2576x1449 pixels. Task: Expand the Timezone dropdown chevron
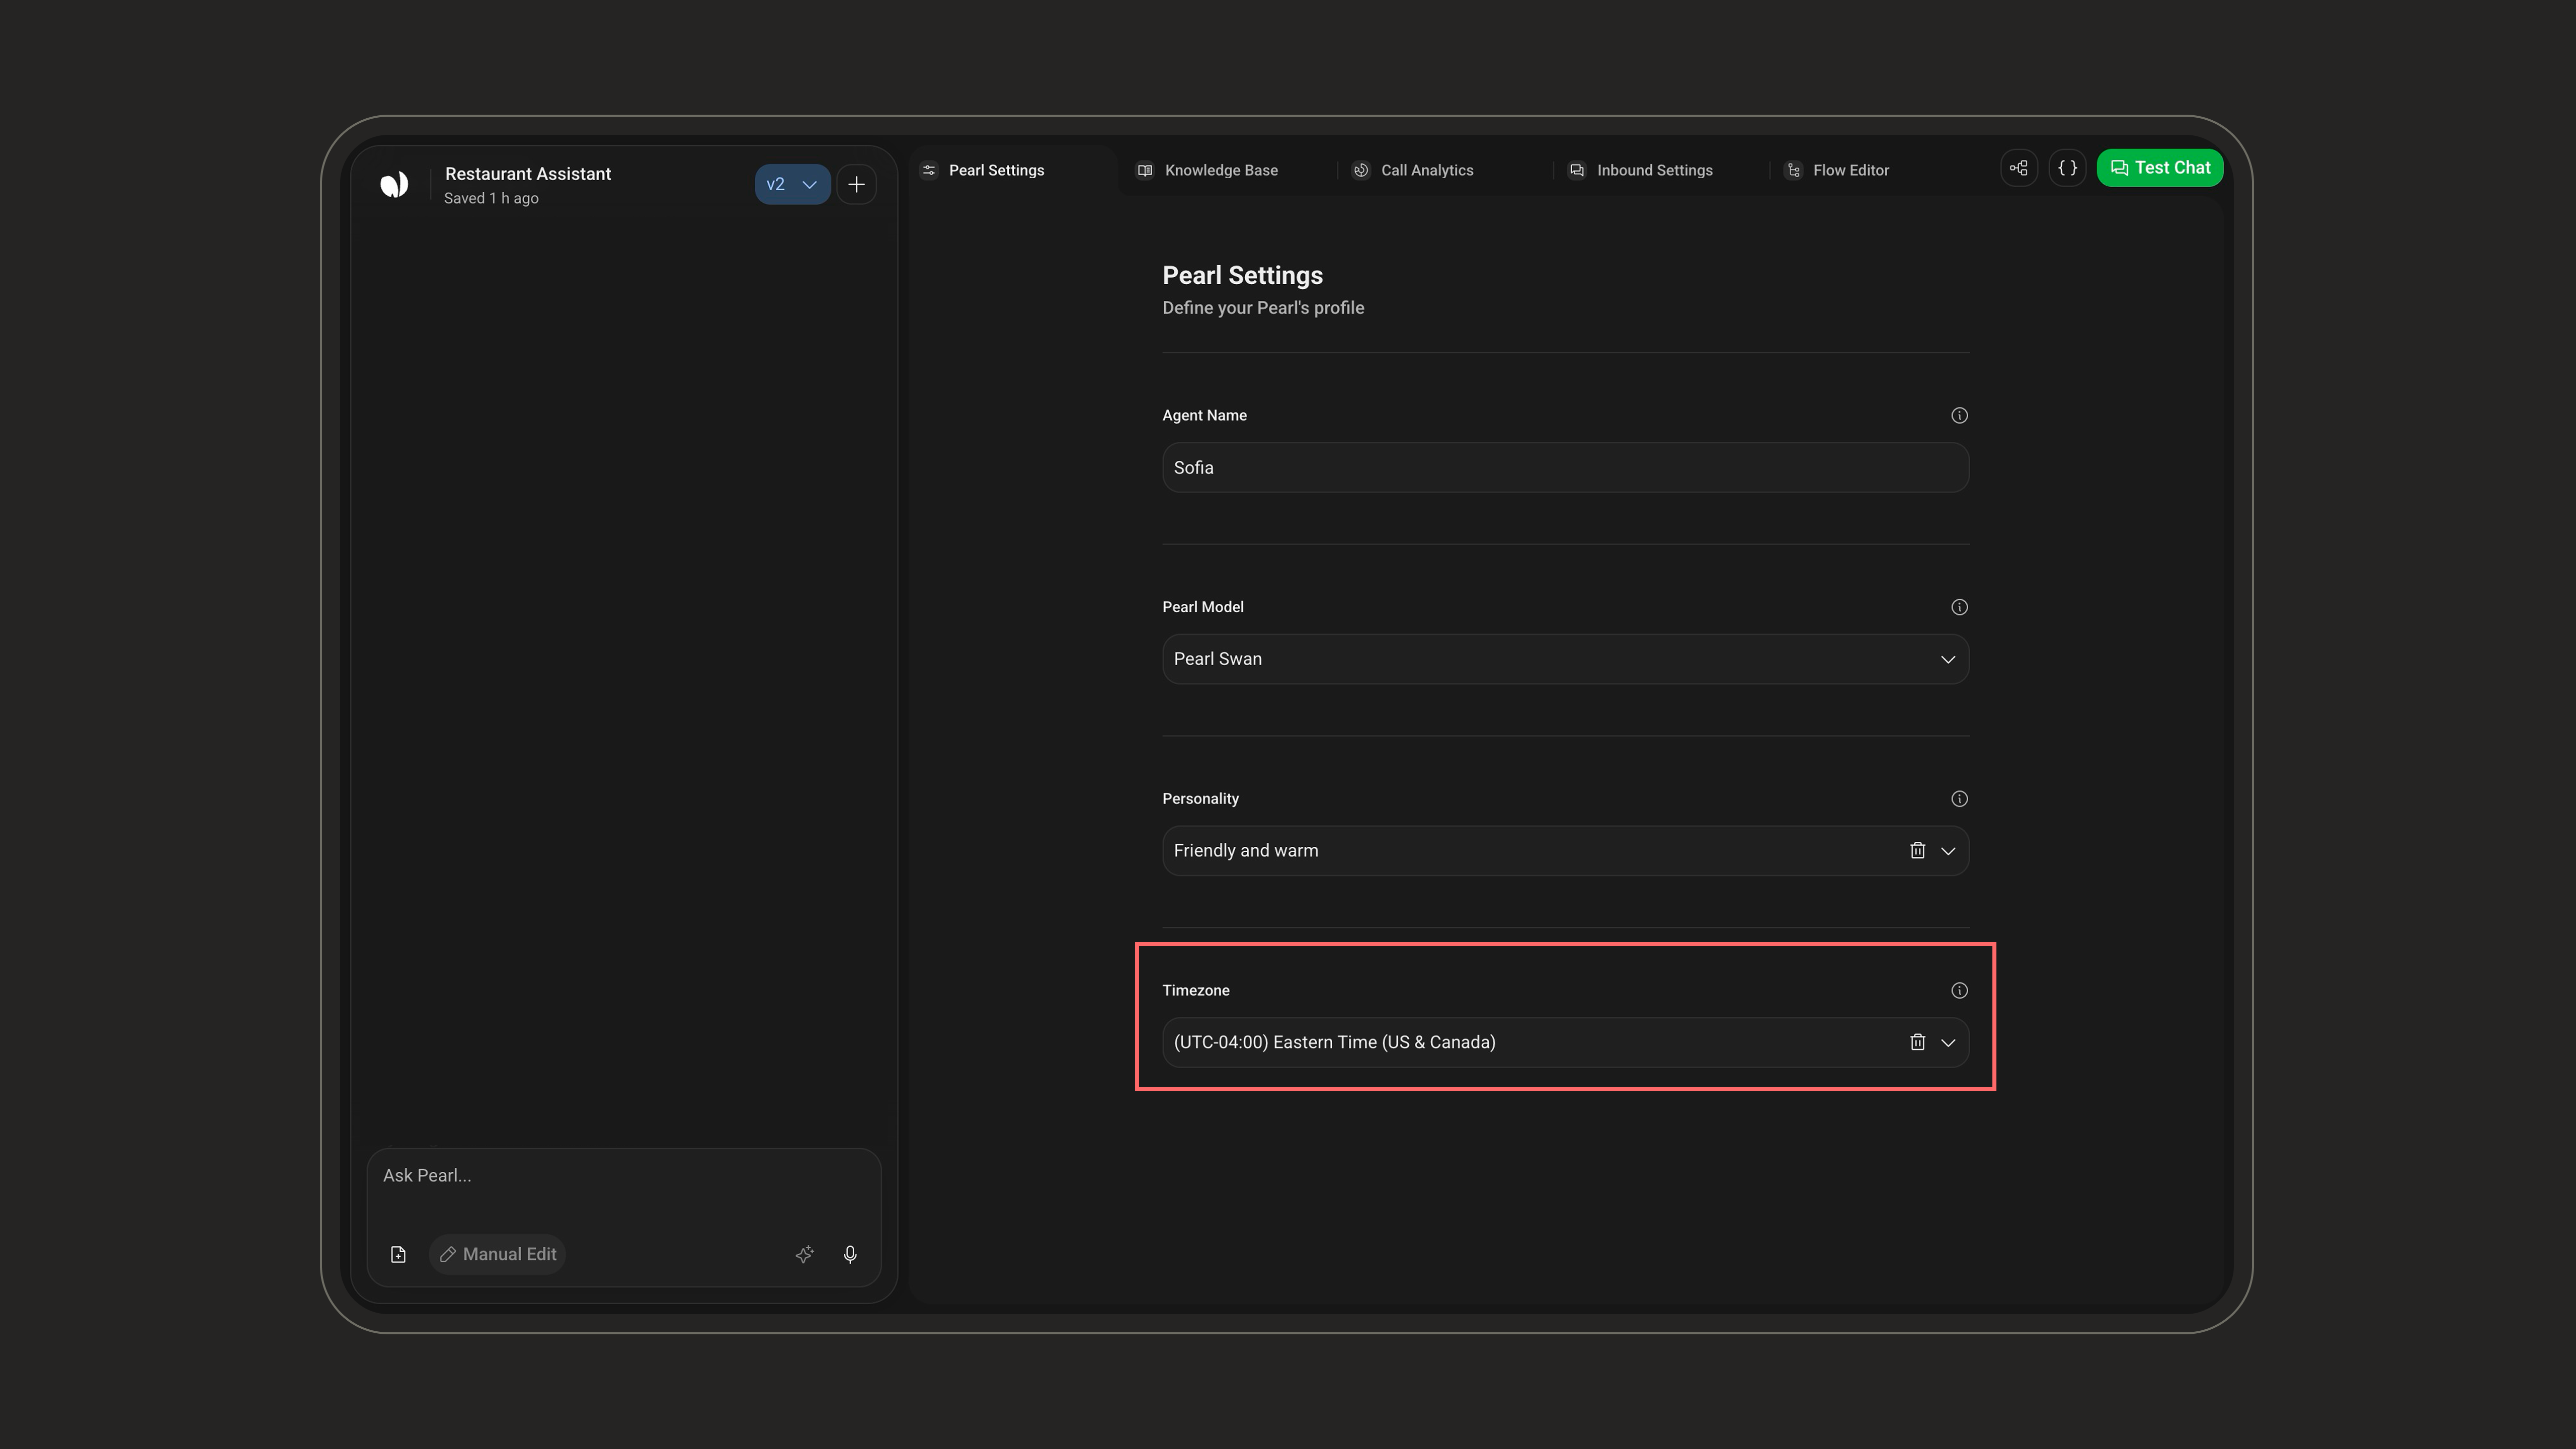tap(1948, 1043)
